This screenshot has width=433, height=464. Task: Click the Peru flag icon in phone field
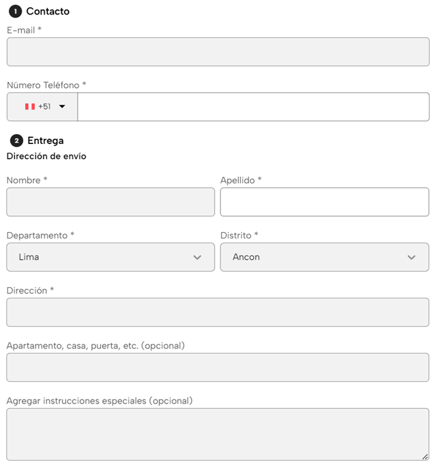30,106
